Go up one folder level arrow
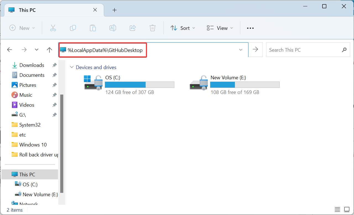Screen dimensions: 354x215 click(49, 50)
